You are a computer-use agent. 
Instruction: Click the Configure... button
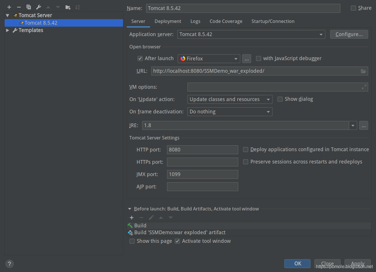[x=349, y=34]
